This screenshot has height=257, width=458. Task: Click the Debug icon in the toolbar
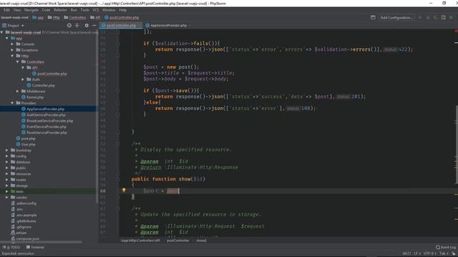[x=428, y=17]
